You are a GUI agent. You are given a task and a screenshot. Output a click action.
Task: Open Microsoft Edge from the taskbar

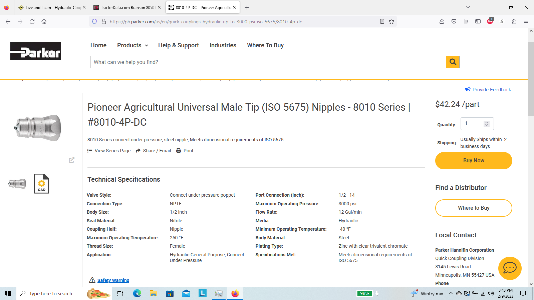[x=137, y=293]
